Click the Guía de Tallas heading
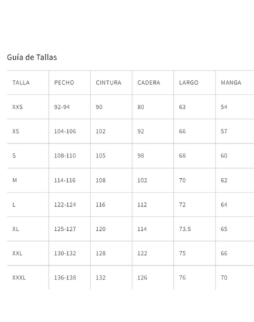The image size is (254, 322). (x=32, y=57)
